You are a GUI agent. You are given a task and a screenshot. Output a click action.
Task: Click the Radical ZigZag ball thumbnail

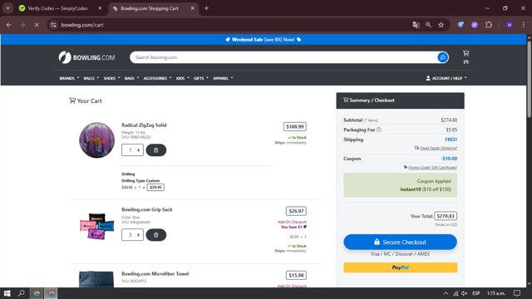click(96, 140)
